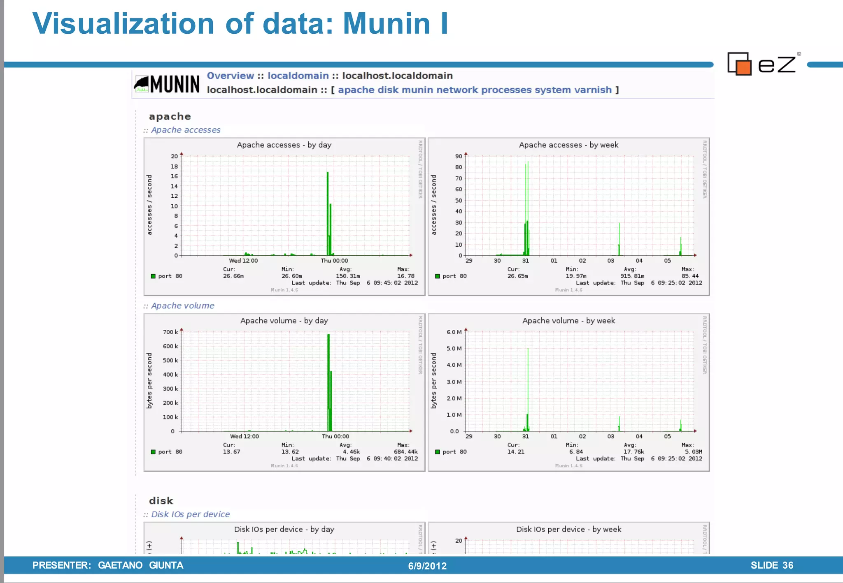Click the 'SLIDE 36' footer label
Viewport: 843px width, 583px height.
pyautogui.click(x=772, y=565)
